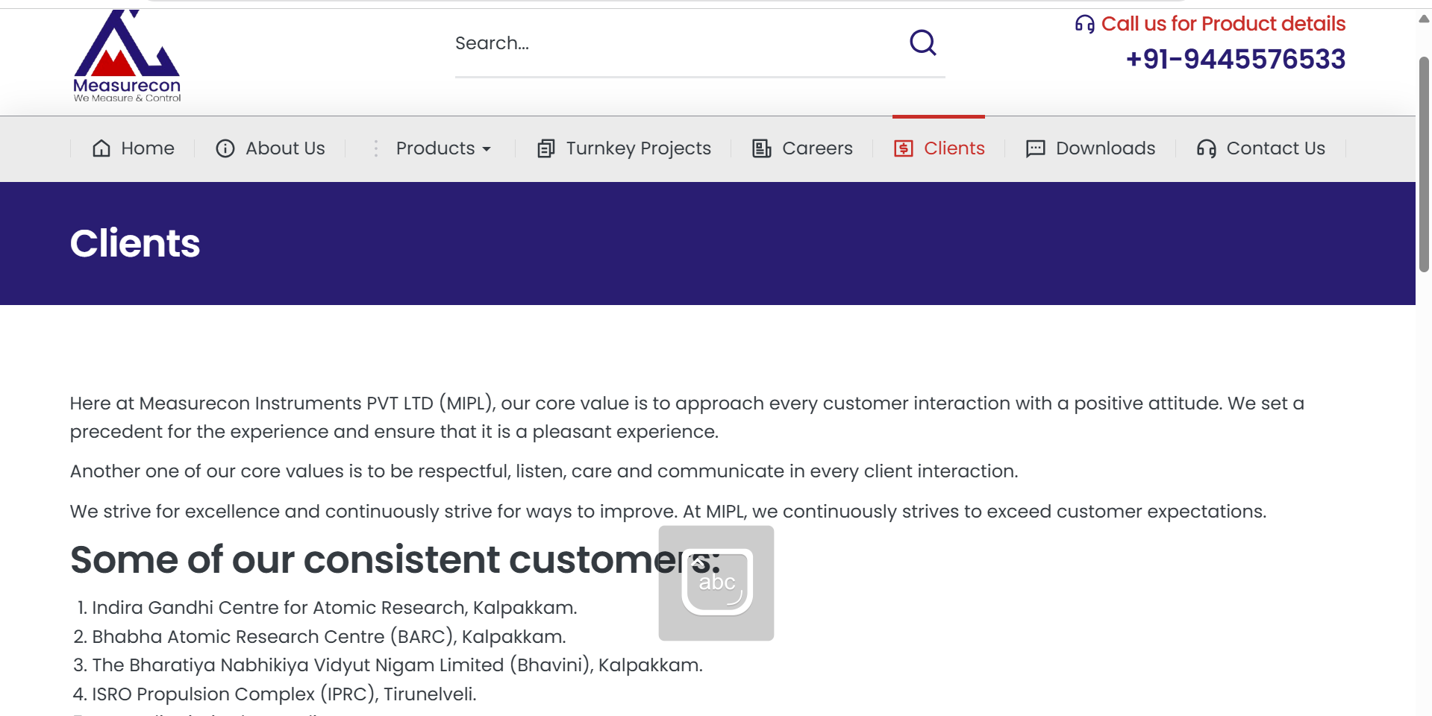Viewport: 1432px width, 716px height.
Task: Click the 'Some of our consistent customers' heading
Action: point(395,559)
